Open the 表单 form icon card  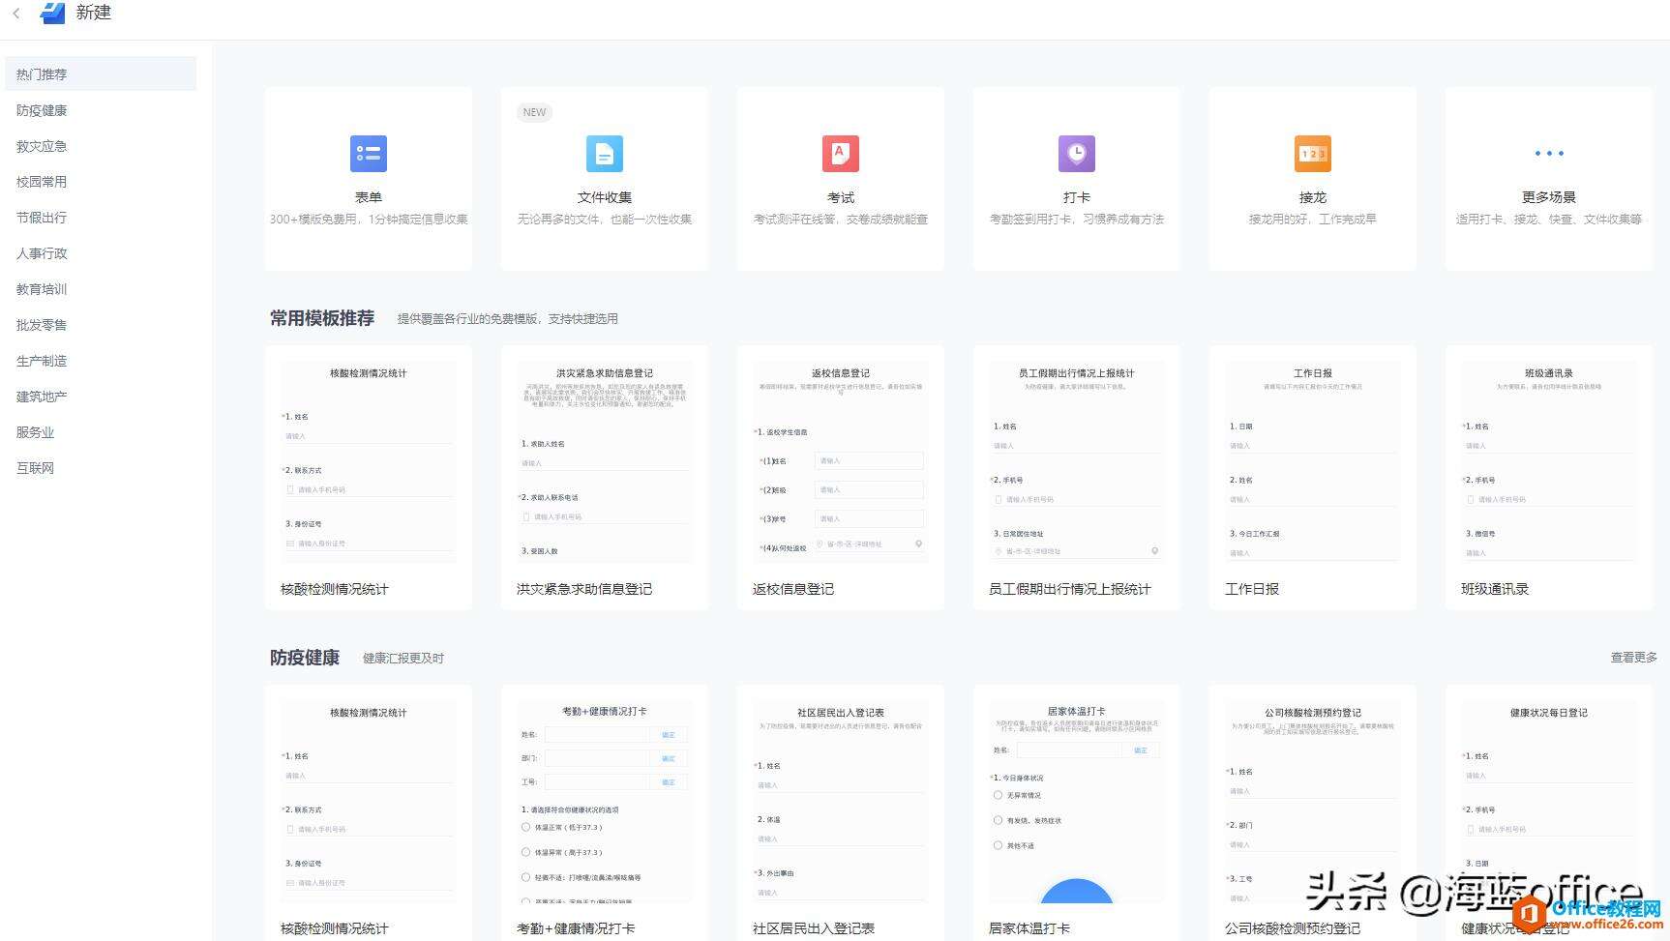369,154
